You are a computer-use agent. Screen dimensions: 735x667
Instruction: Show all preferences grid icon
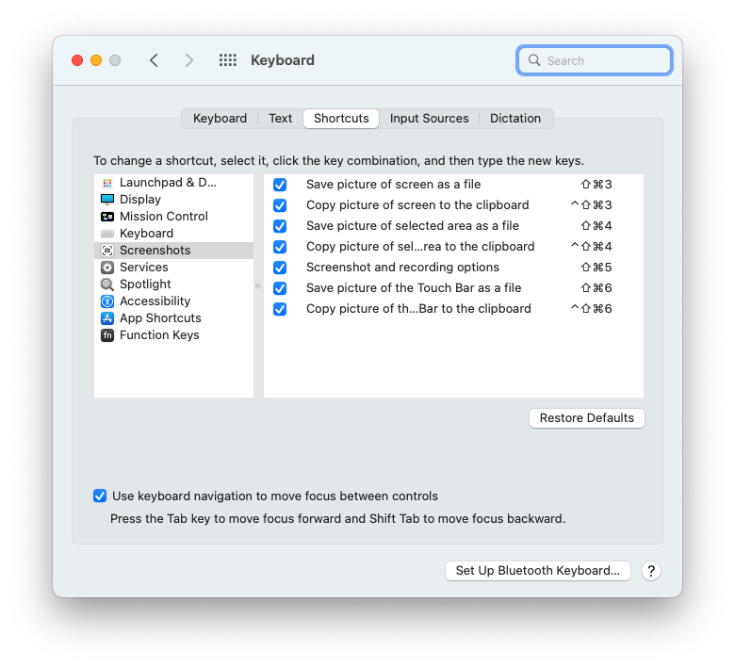(x=228, y=60)
